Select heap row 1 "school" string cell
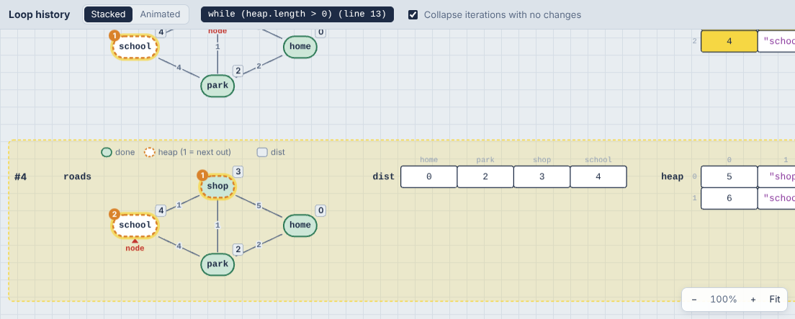The height and width of the screenshot is (319, 795). coord(776,199)
